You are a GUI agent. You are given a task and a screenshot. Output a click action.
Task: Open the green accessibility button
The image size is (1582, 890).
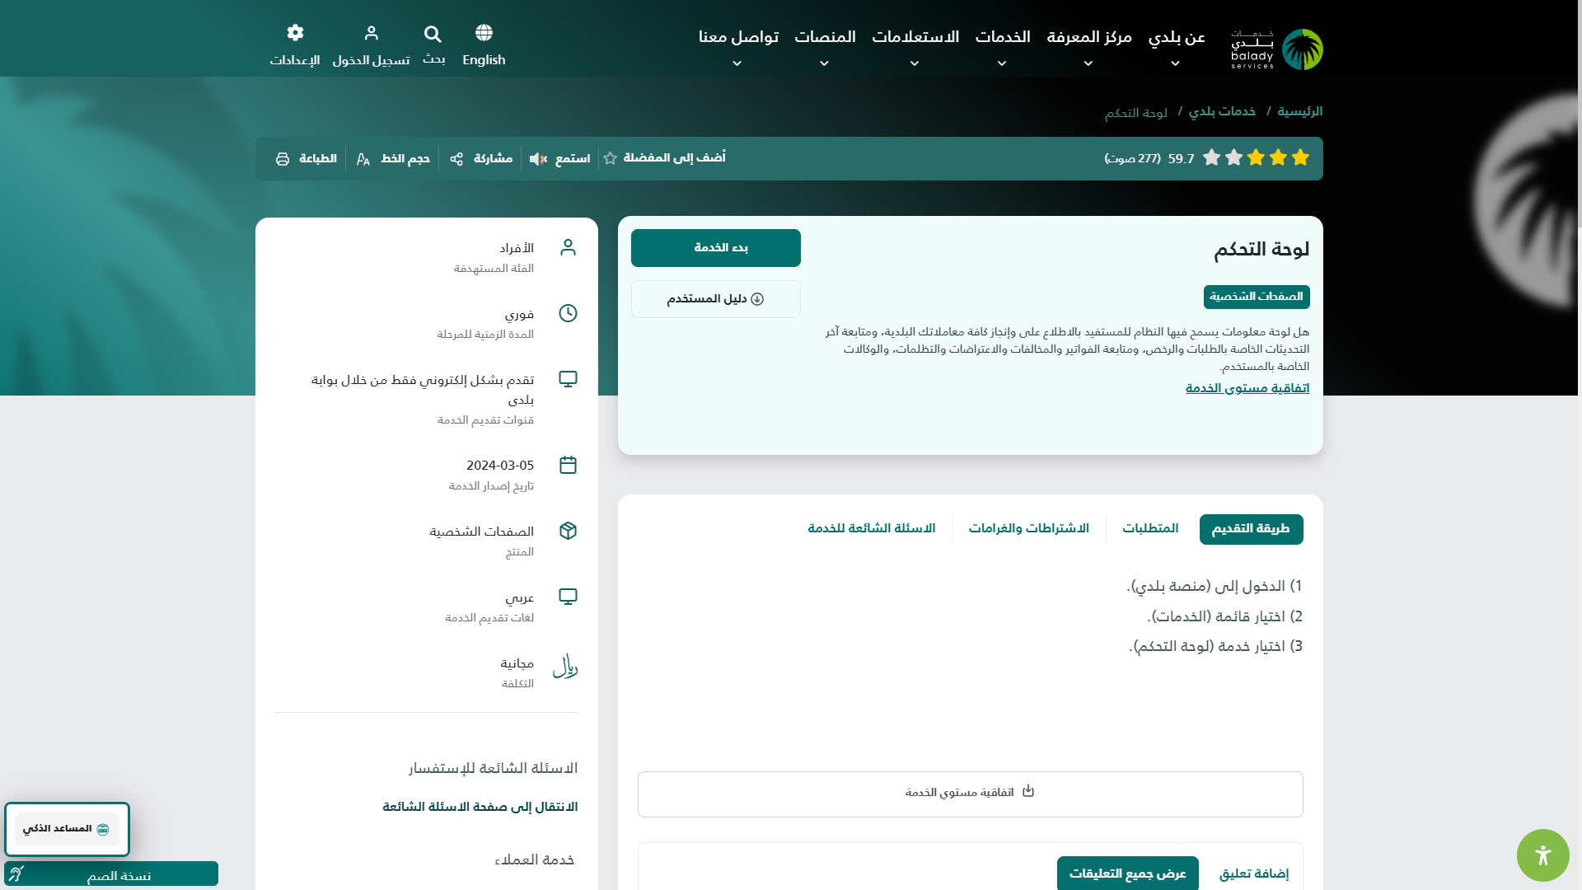coord(1542,855)
